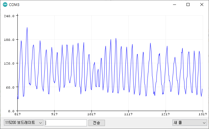Viewport: 209px width, 129px height.
Task: Click the 0.0 y-axis label
Action: click(11, 111)
